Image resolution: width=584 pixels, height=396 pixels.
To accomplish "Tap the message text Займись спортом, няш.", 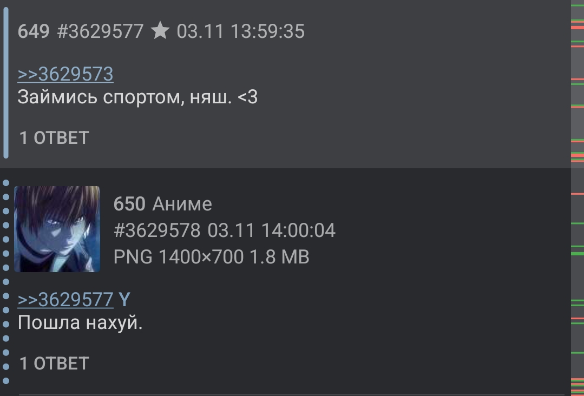I will click(125, 97).
